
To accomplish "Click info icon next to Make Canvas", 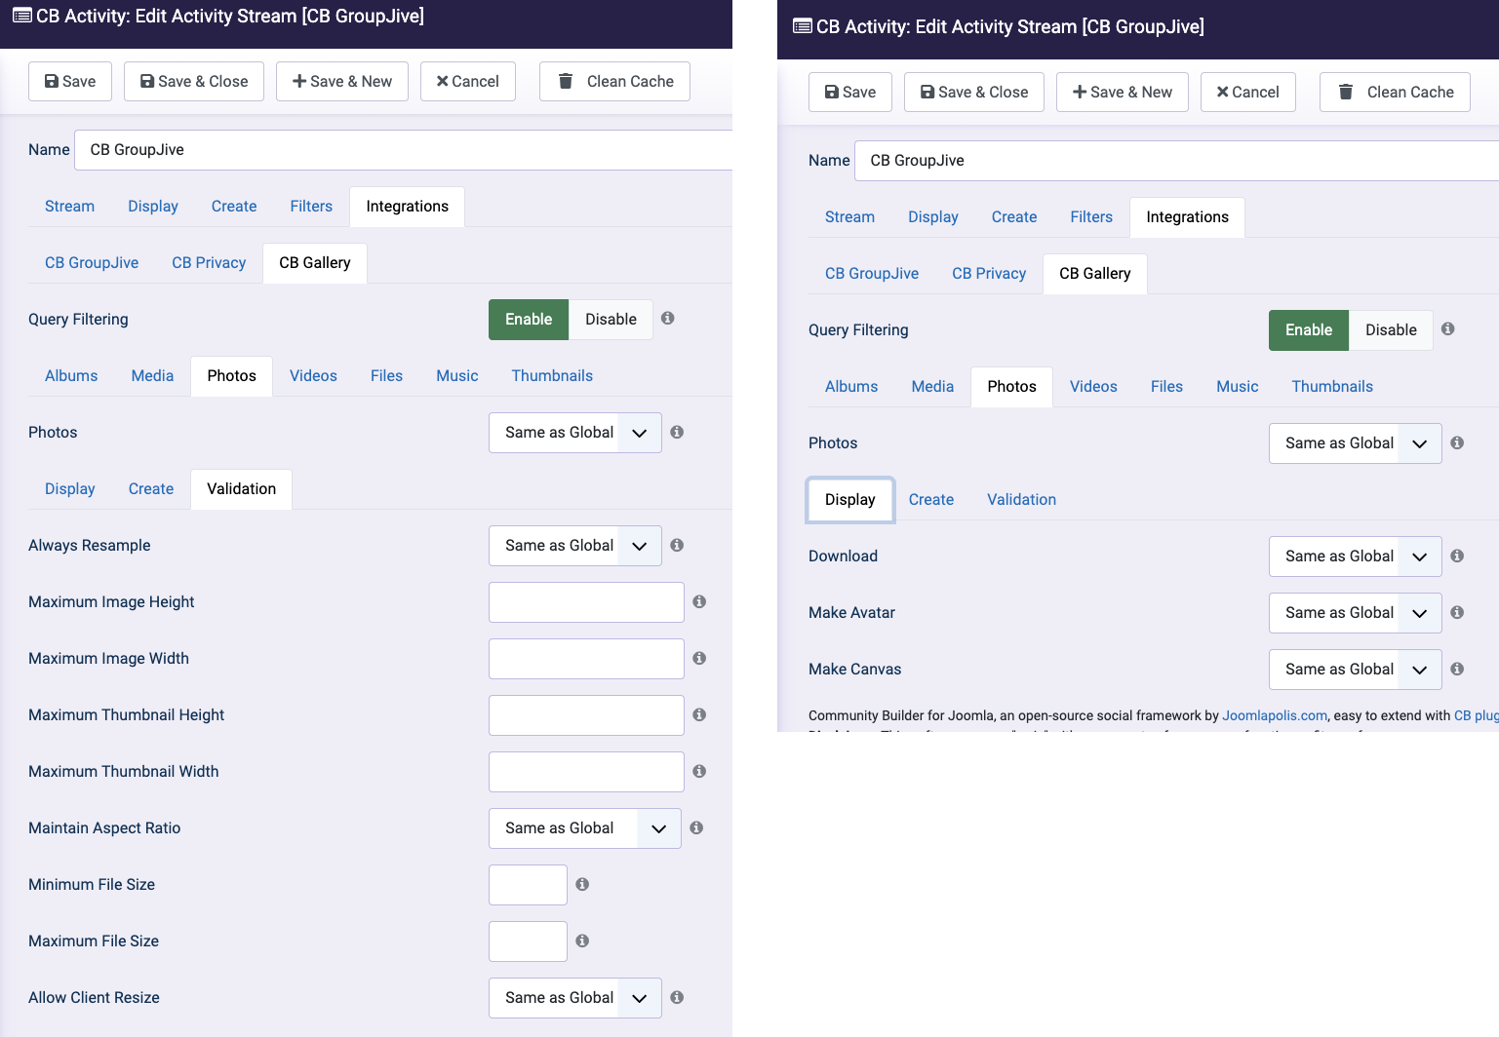I will (1457, 670).
